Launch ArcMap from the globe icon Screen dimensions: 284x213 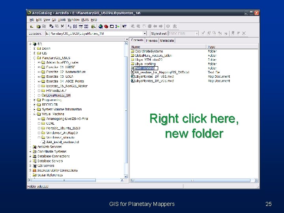point(101,26)
